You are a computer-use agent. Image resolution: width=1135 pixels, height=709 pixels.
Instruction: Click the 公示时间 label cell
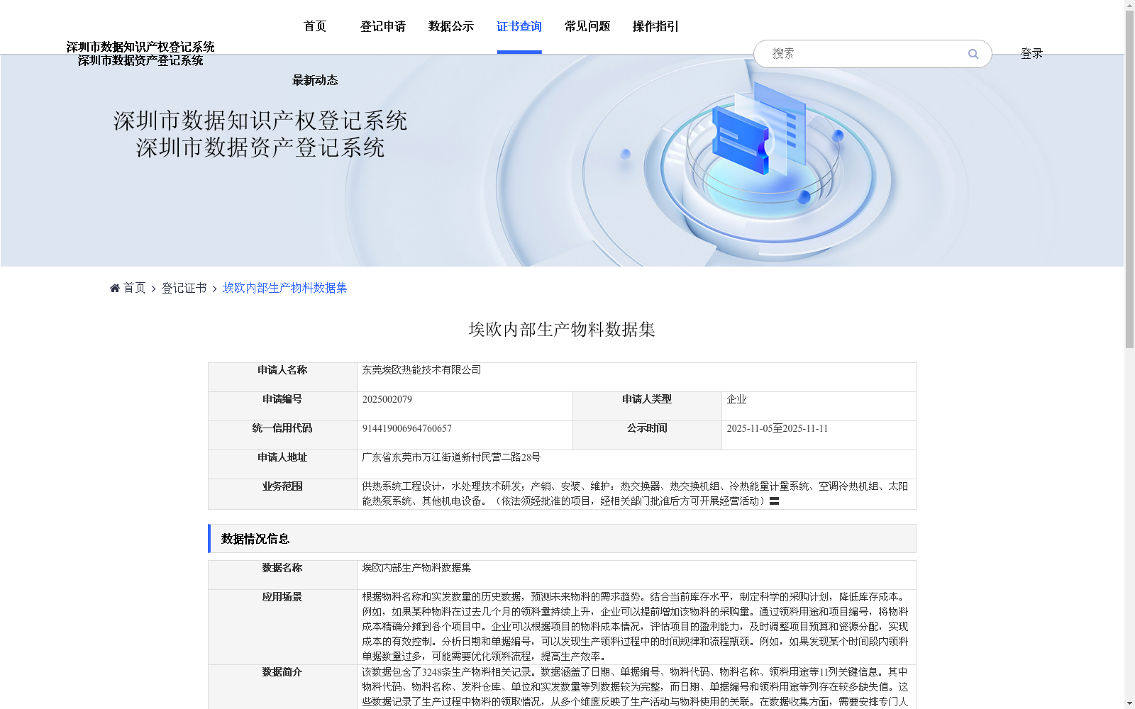647,435
